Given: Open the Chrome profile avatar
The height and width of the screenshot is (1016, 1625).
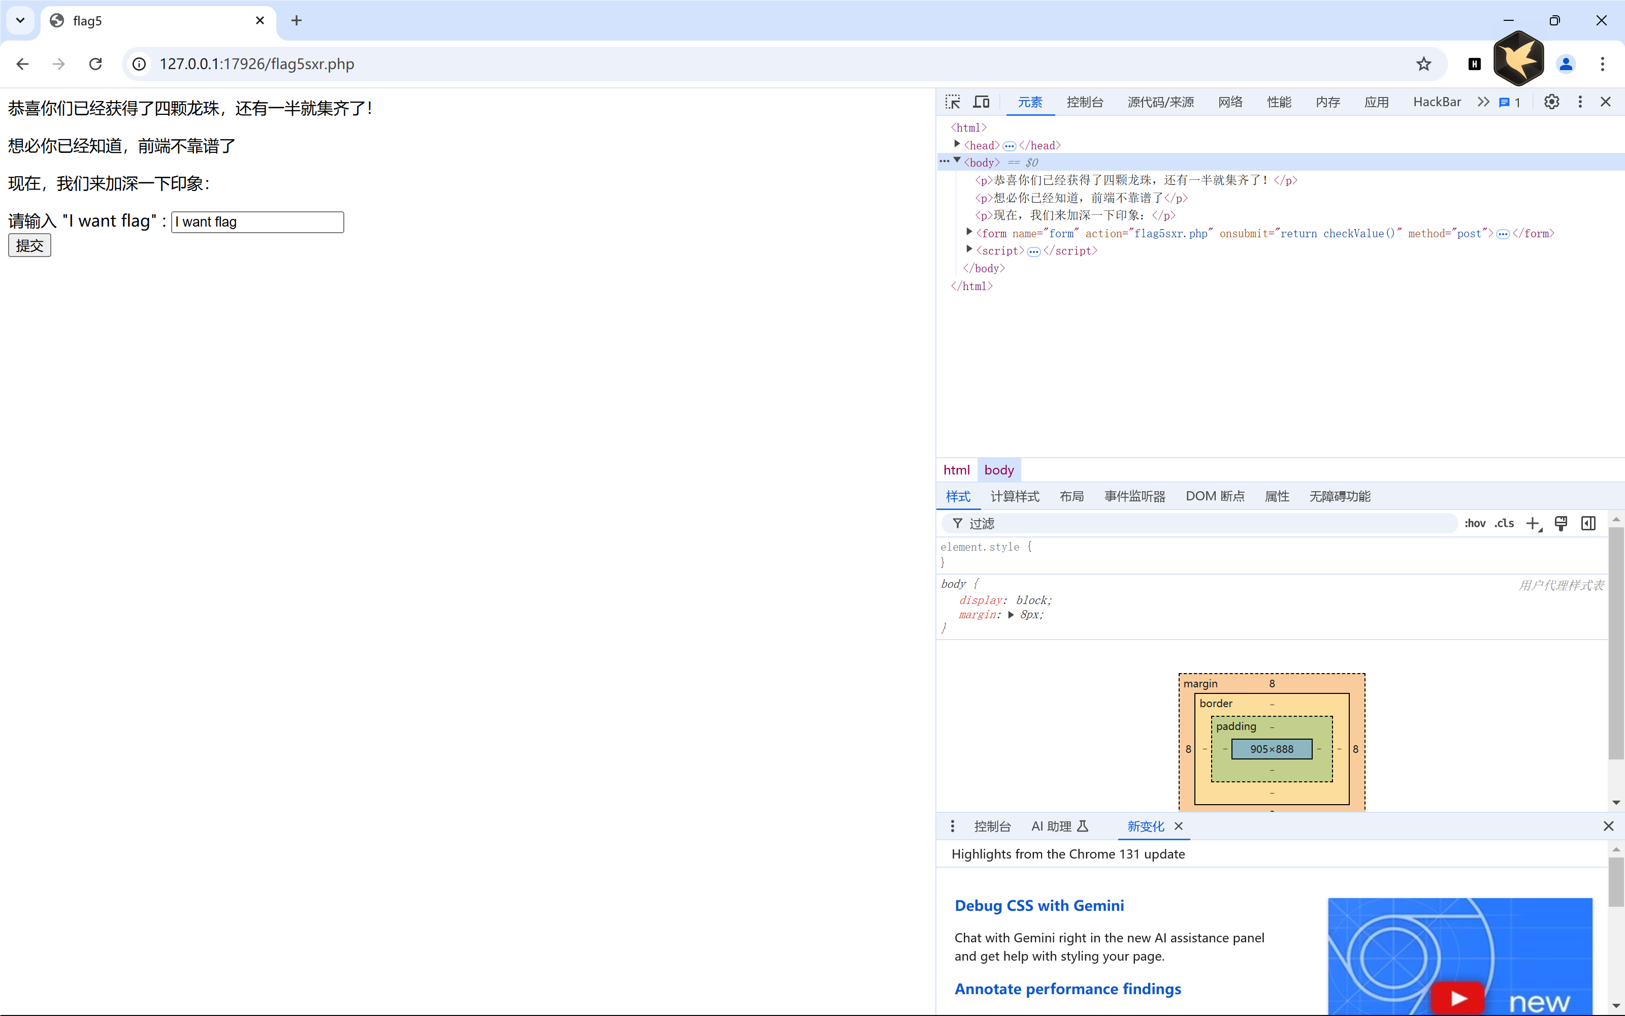Looking at the screenshot, I should coord(1566,64).
